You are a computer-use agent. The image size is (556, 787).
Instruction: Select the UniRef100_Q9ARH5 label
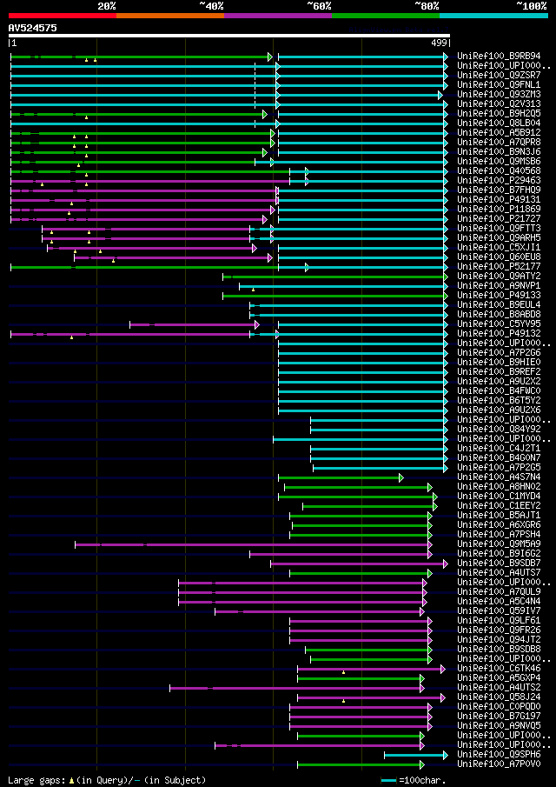coord(499,238)
